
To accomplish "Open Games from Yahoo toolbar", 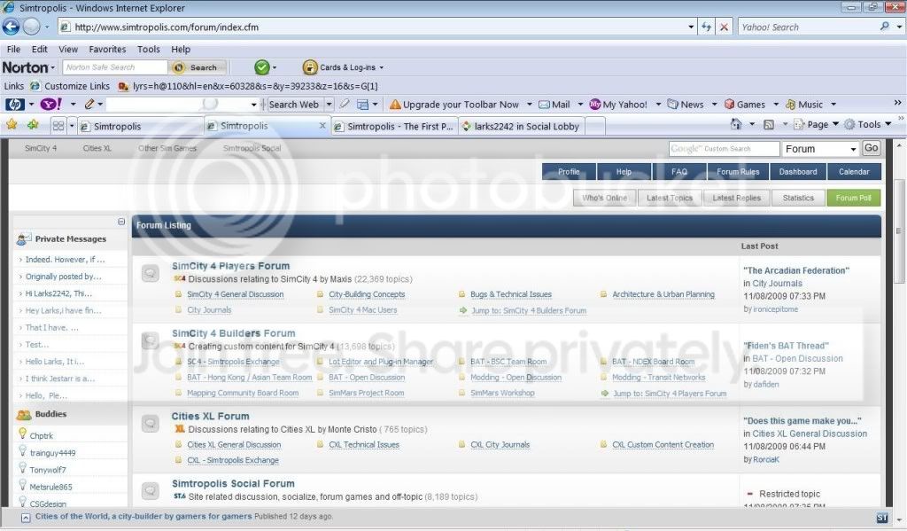I will 745,105.
